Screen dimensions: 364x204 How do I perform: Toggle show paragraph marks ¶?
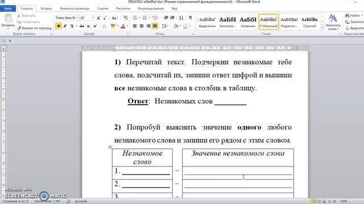[x=191, y=18]
